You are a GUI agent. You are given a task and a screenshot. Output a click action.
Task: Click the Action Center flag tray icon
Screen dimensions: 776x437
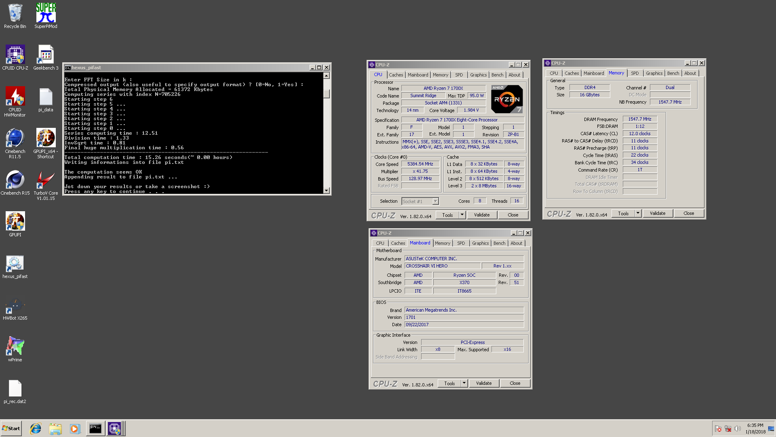tap(718, 429)
